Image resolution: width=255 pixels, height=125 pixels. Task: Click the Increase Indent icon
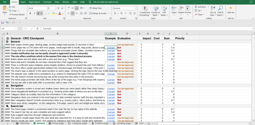point(85,13)
